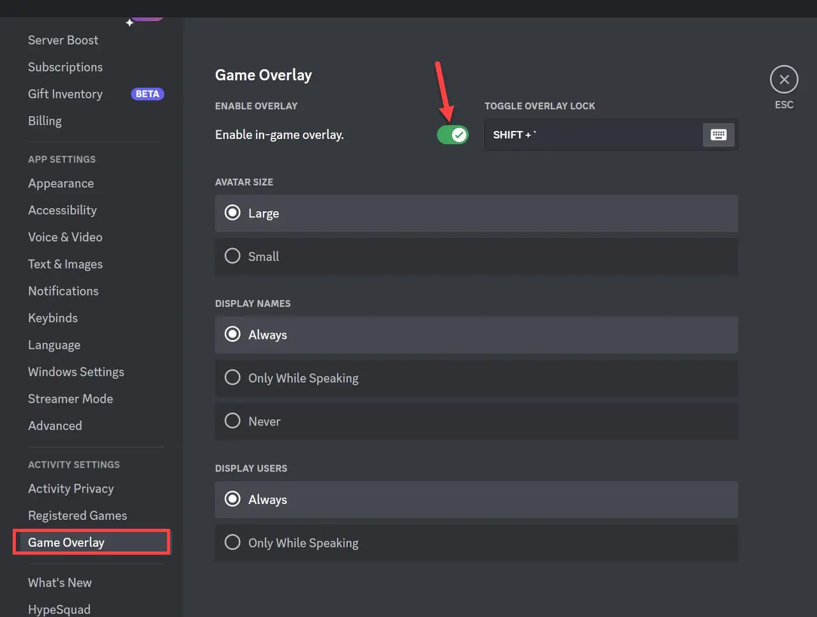This screenshot has height=617, width=817.
Task: Open Activity Privacy settings
Action: pyautogui.click(x=71, y=489)
